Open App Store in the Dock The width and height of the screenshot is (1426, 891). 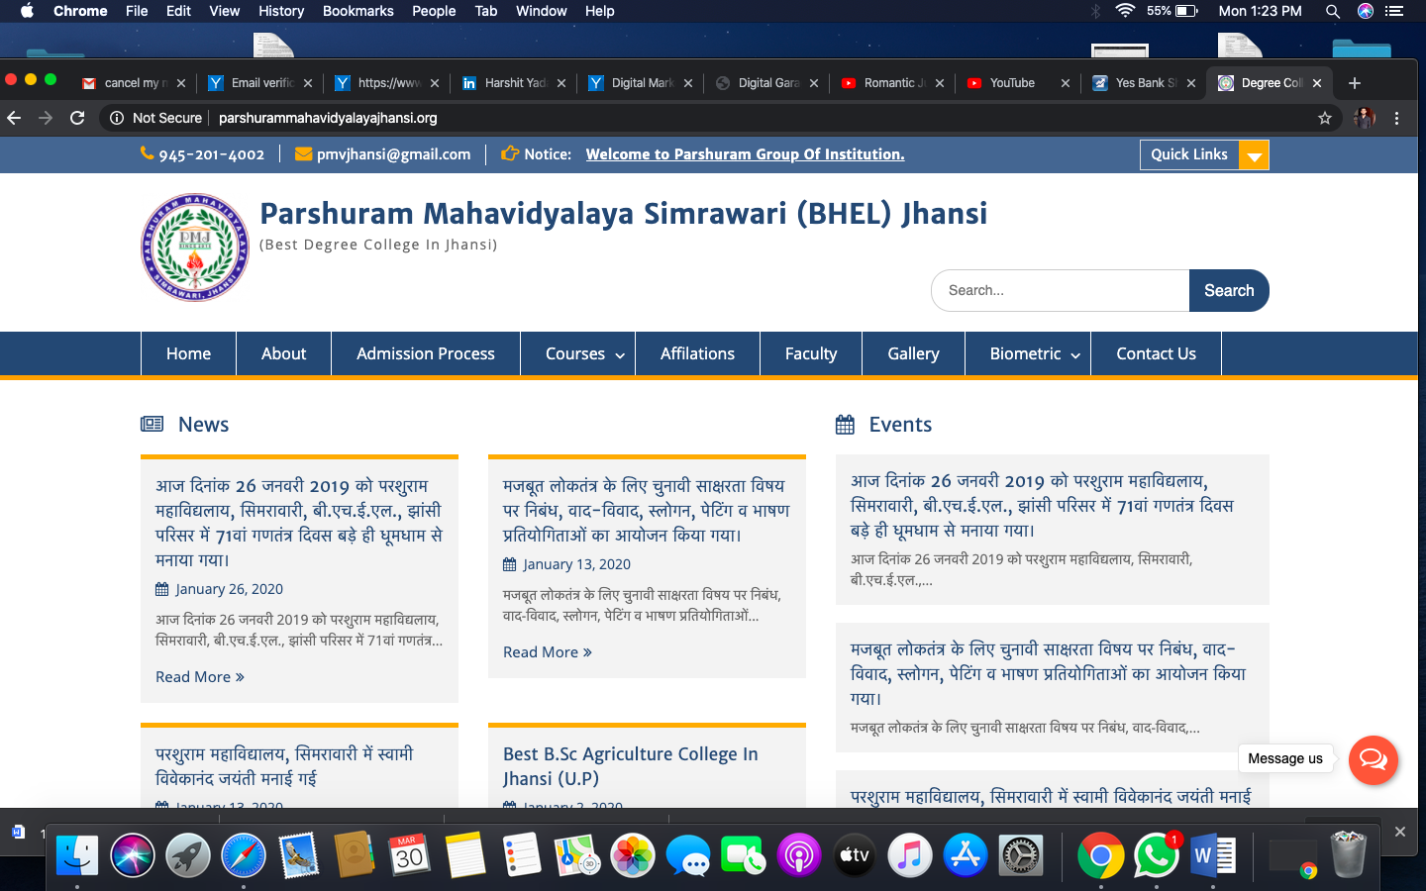(x=965, y=855)
